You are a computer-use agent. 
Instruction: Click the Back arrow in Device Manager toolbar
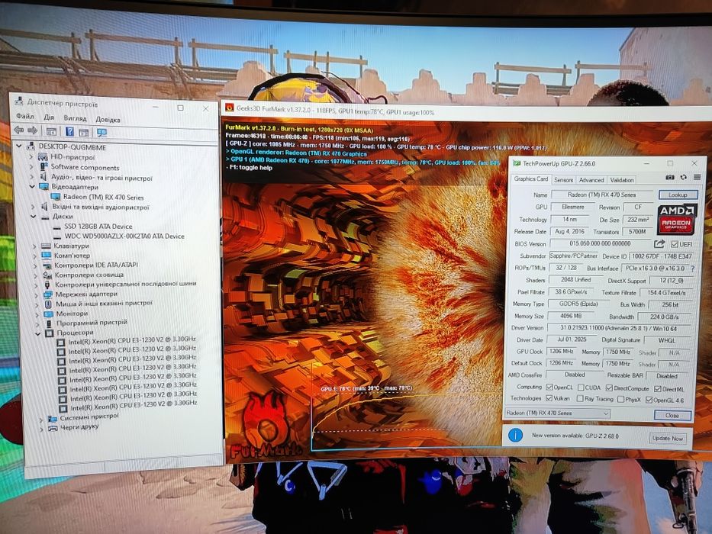coord(18,130)
